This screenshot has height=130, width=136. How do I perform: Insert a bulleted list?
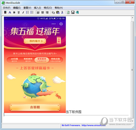32,12
